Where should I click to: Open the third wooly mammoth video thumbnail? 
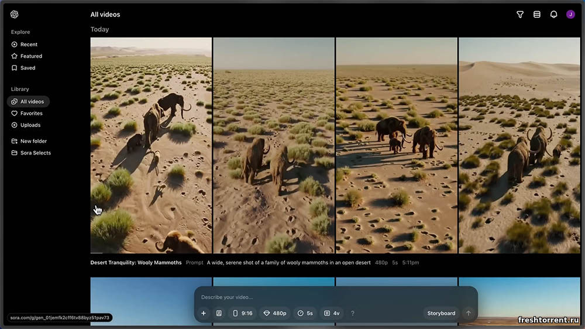click(x=397, y=145)
